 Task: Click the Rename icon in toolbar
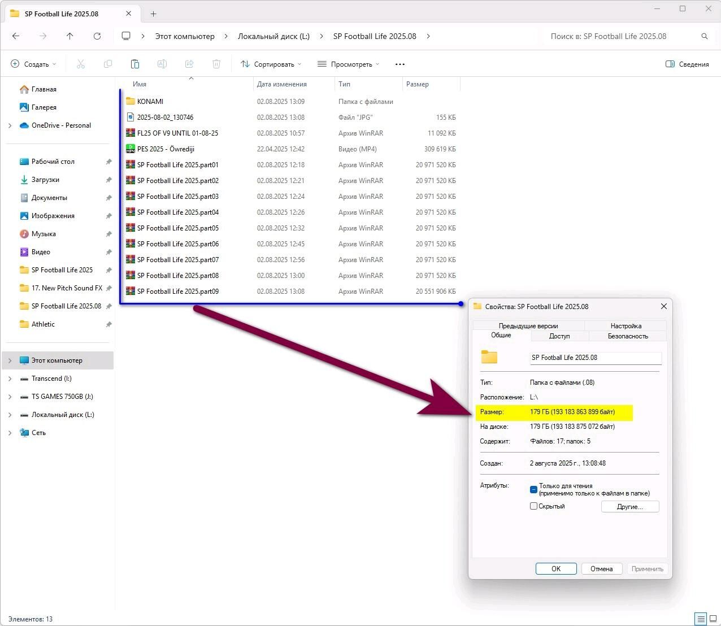click(x=162, y=64)
